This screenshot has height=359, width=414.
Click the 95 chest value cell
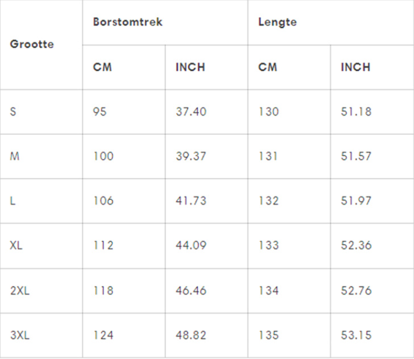point(100,112)
